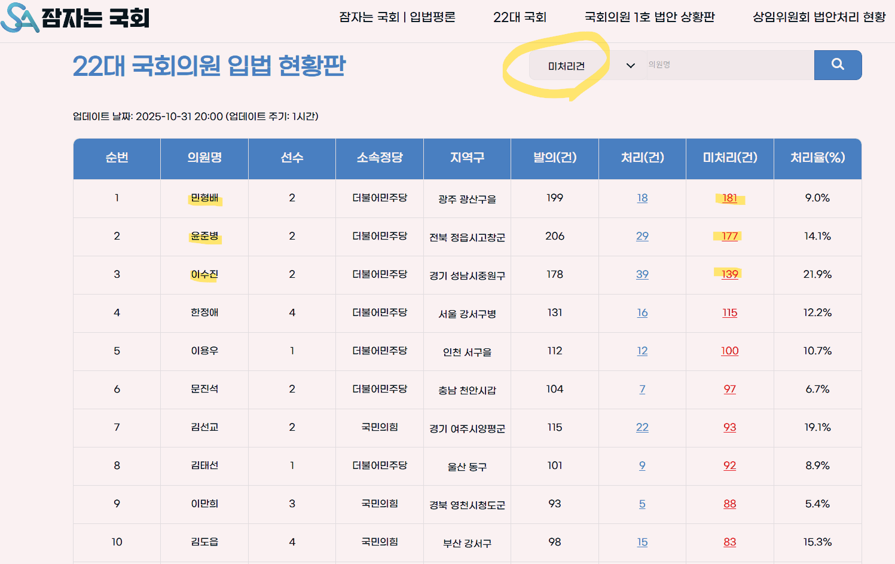Click the 처리(건) column header
The width and height of the screenshot is (895, 564).
pos(642,158)
